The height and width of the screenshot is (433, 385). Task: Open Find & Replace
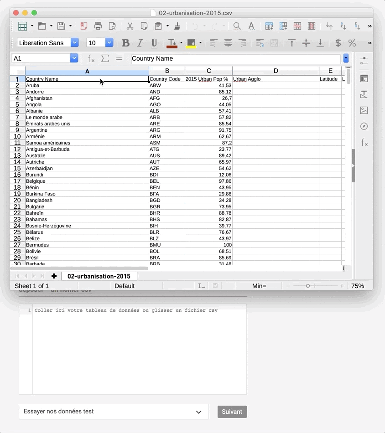pyautogui.click(x=237, y=26)
